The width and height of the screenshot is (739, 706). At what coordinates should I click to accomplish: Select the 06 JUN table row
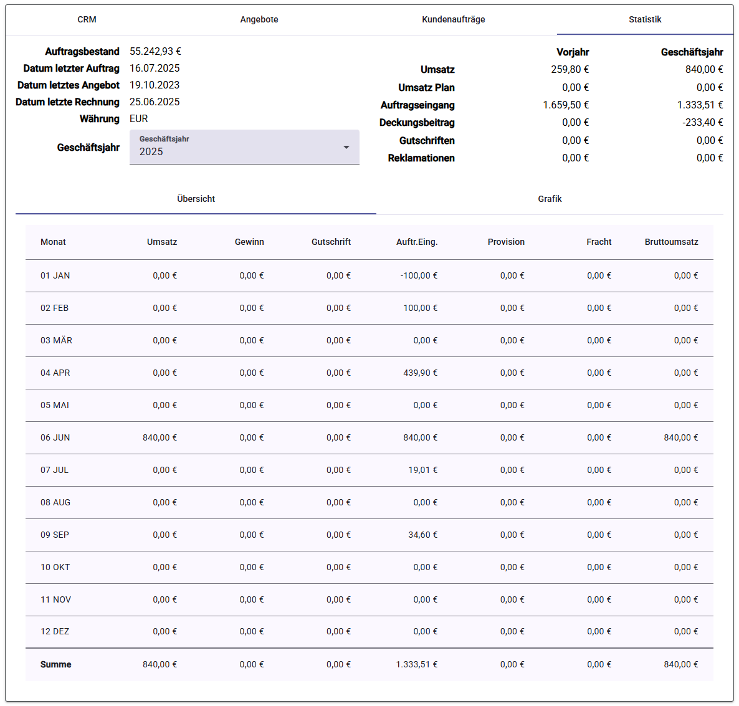pos(369,438)
